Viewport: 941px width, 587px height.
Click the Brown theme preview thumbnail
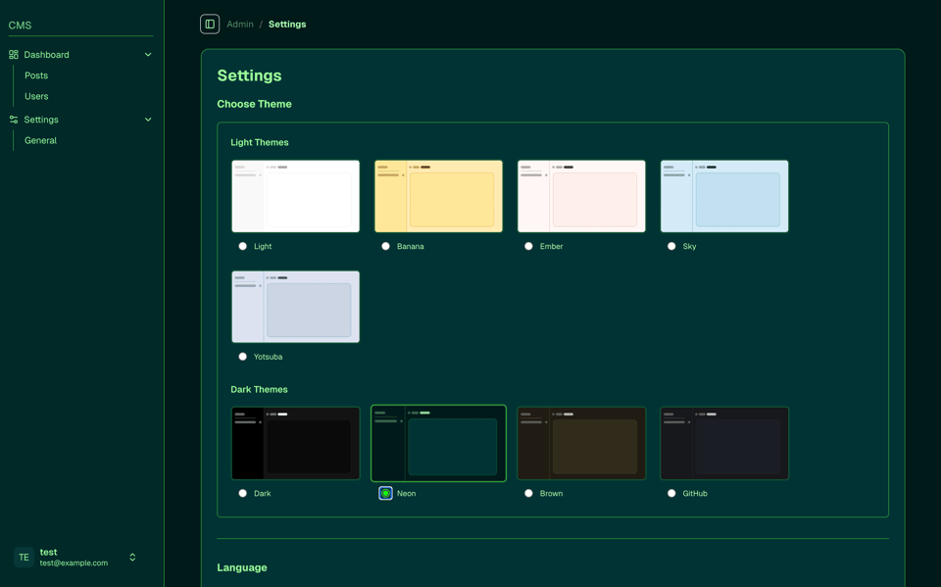tap(581, 443)
